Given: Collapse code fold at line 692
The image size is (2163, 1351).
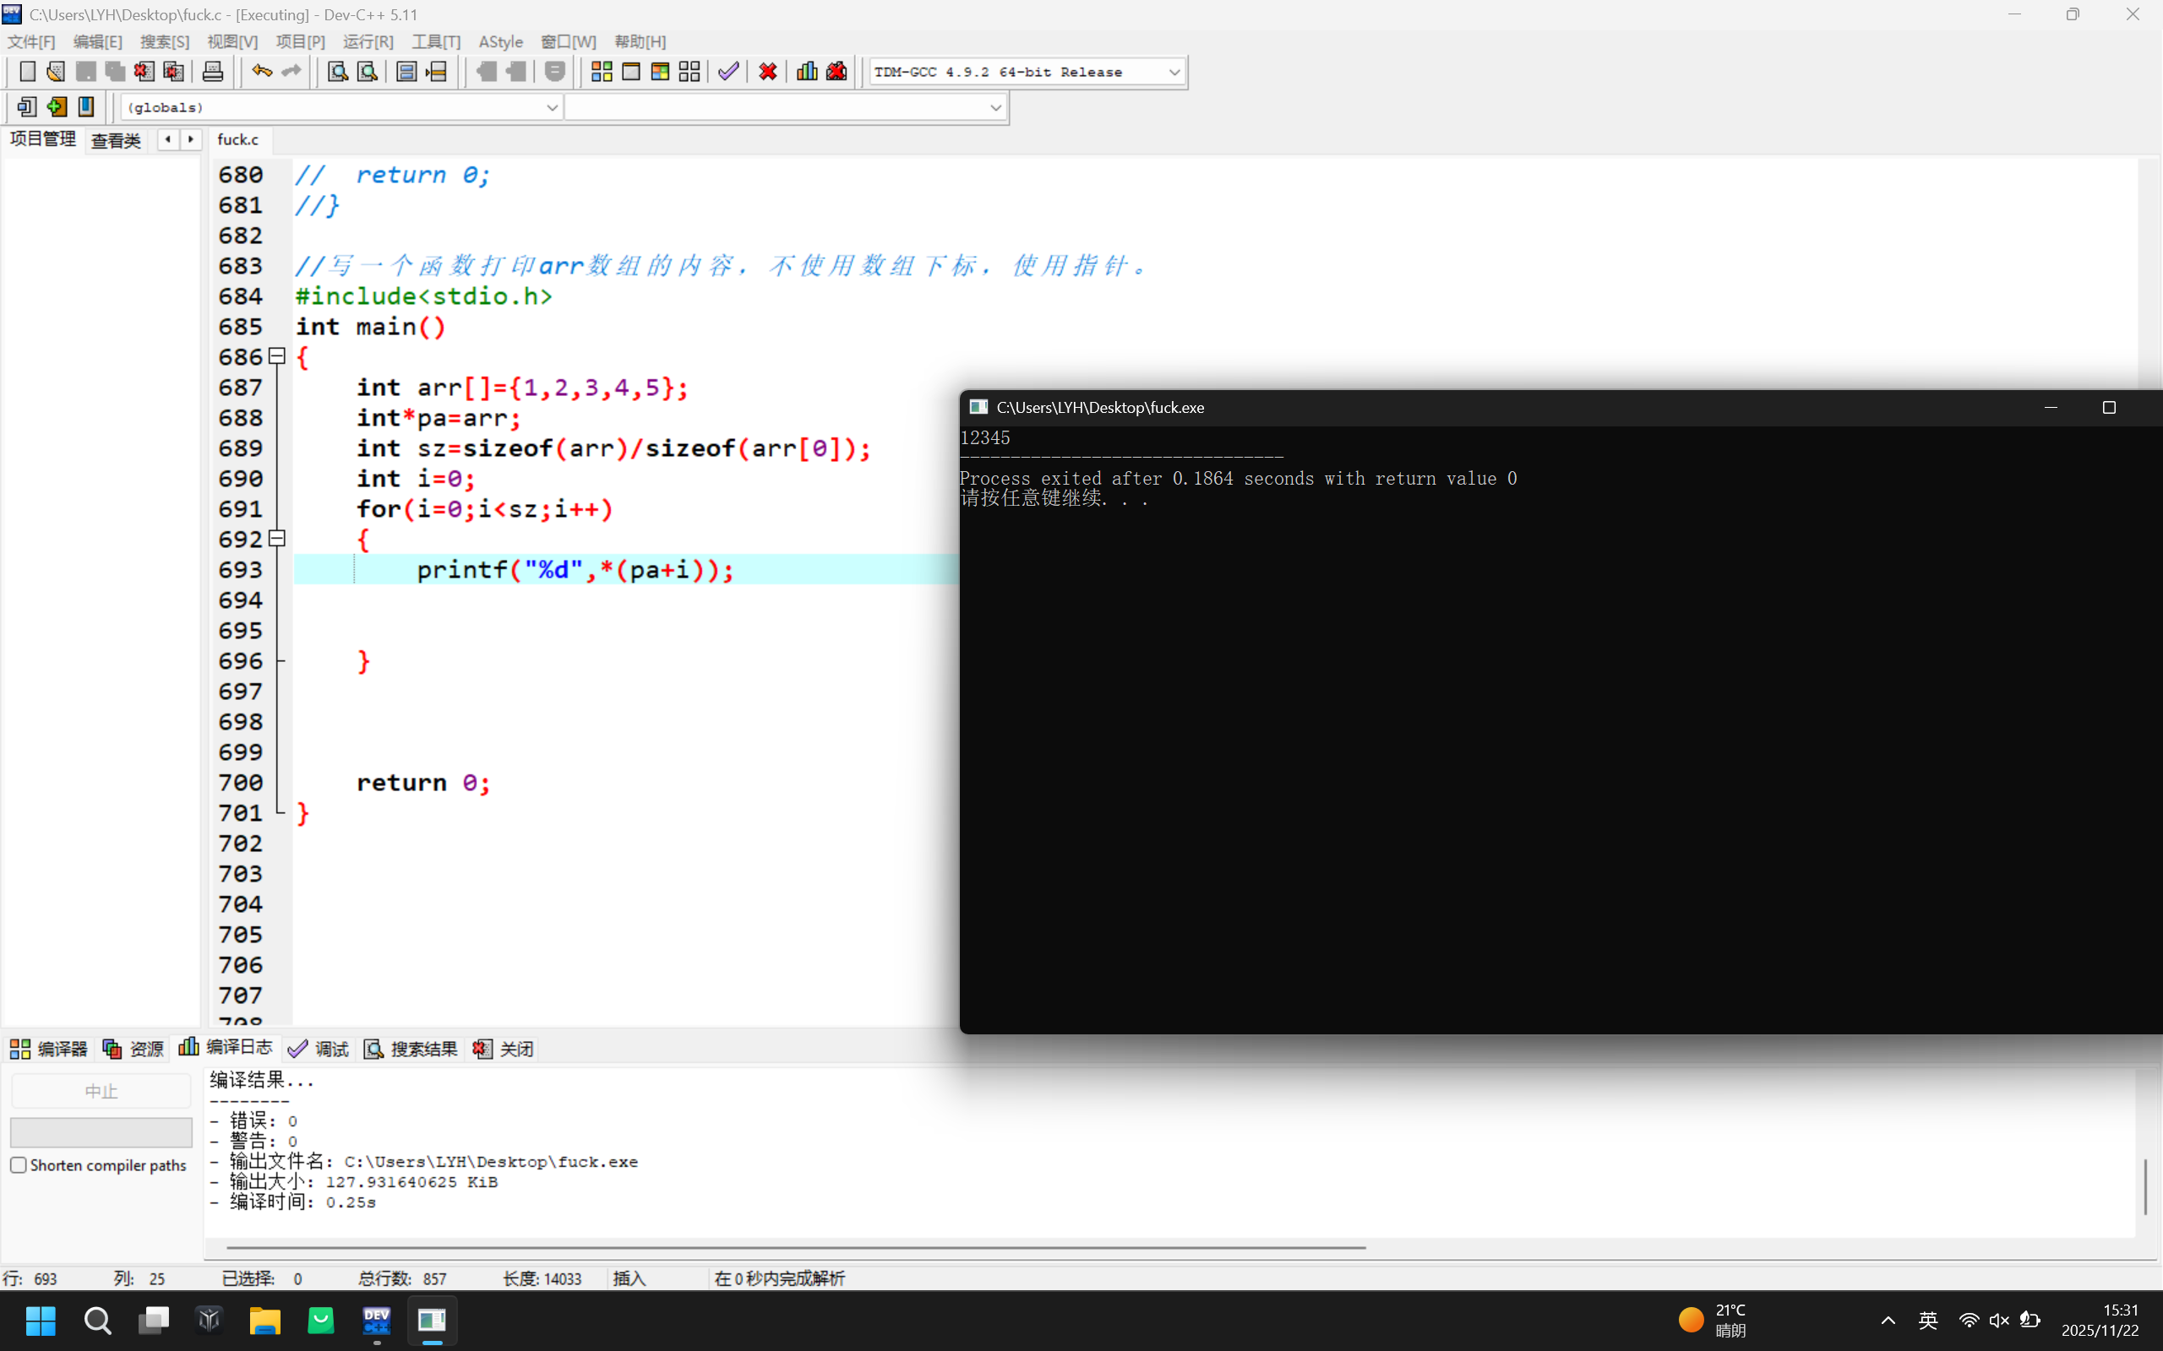Looking at the screenshot, I should [277, 539].
